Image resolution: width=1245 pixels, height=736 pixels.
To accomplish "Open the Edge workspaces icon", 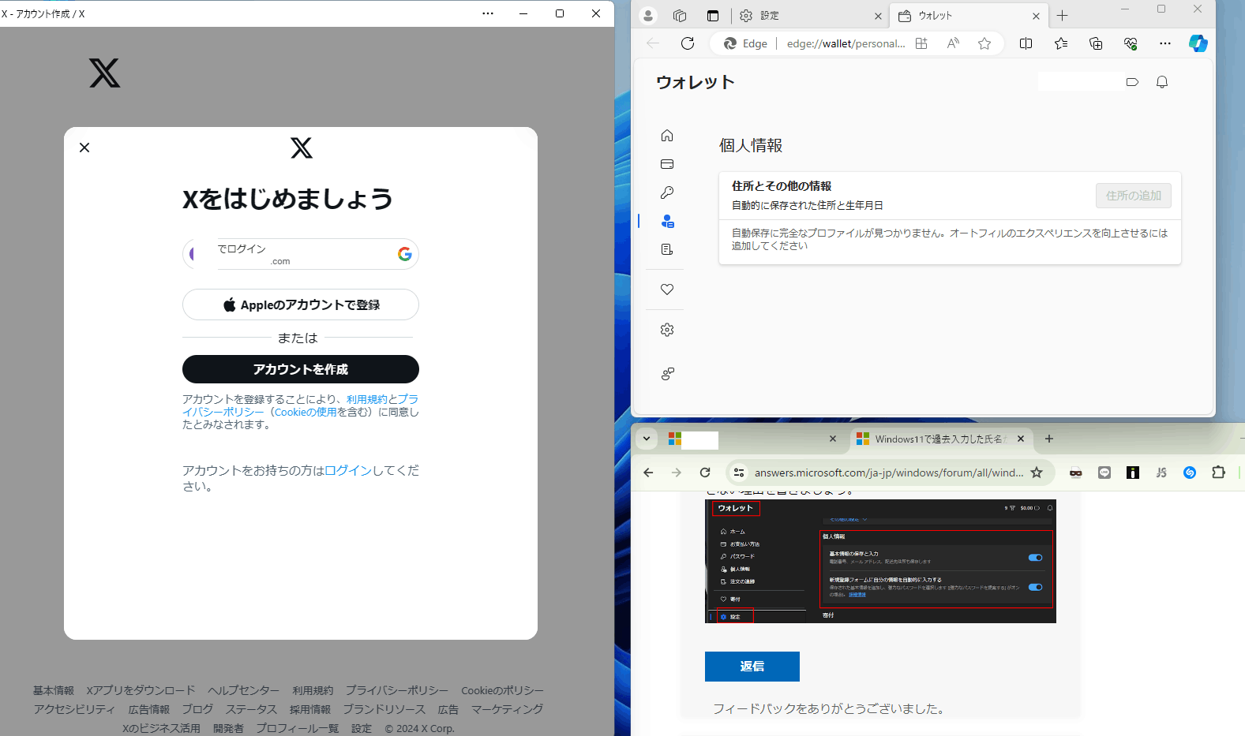I will coord(680,15).
